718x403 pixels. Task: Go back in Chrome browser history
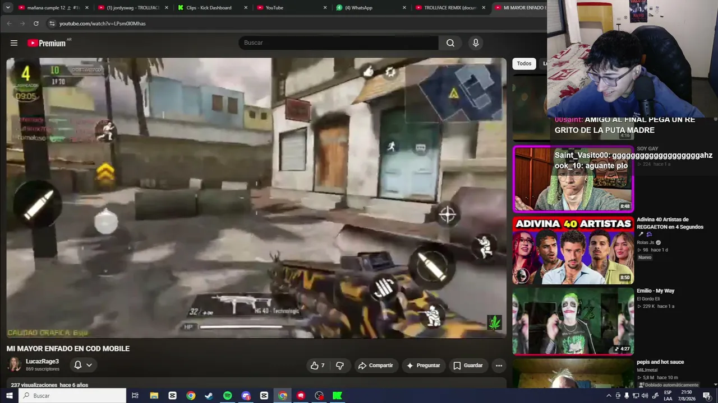(x=9, y=24)
